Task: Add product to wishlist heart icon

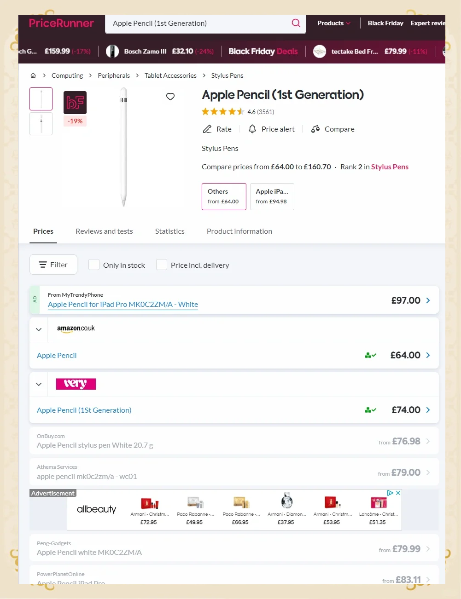Action: coord(170,97)
